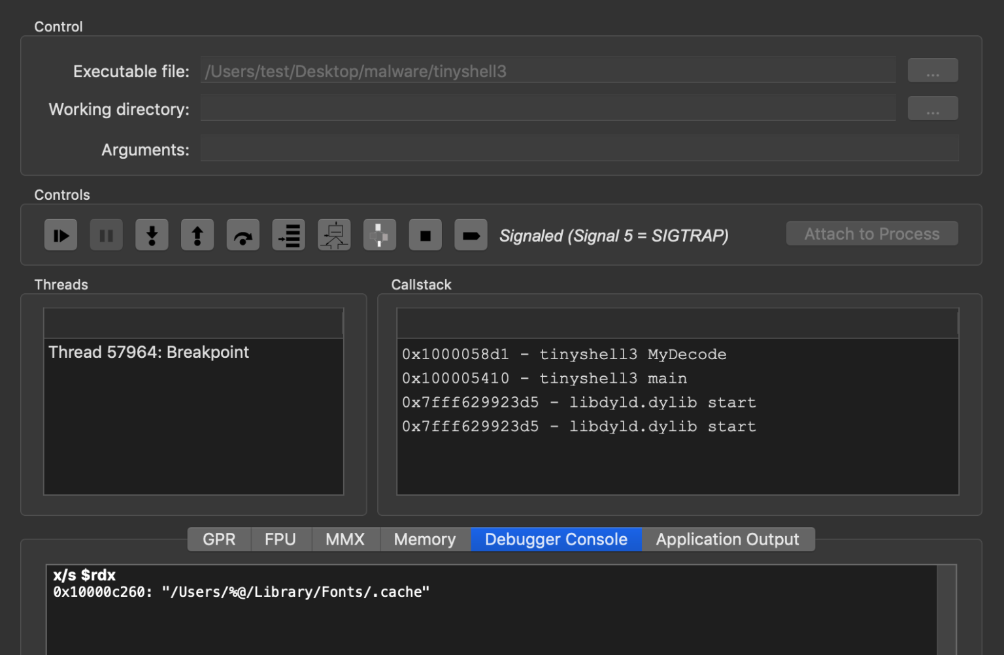This screenshot has height=655, width=1004.
Task: Click the Continue execution play icon
Action: pyautogui.click(x=61, y=235)
